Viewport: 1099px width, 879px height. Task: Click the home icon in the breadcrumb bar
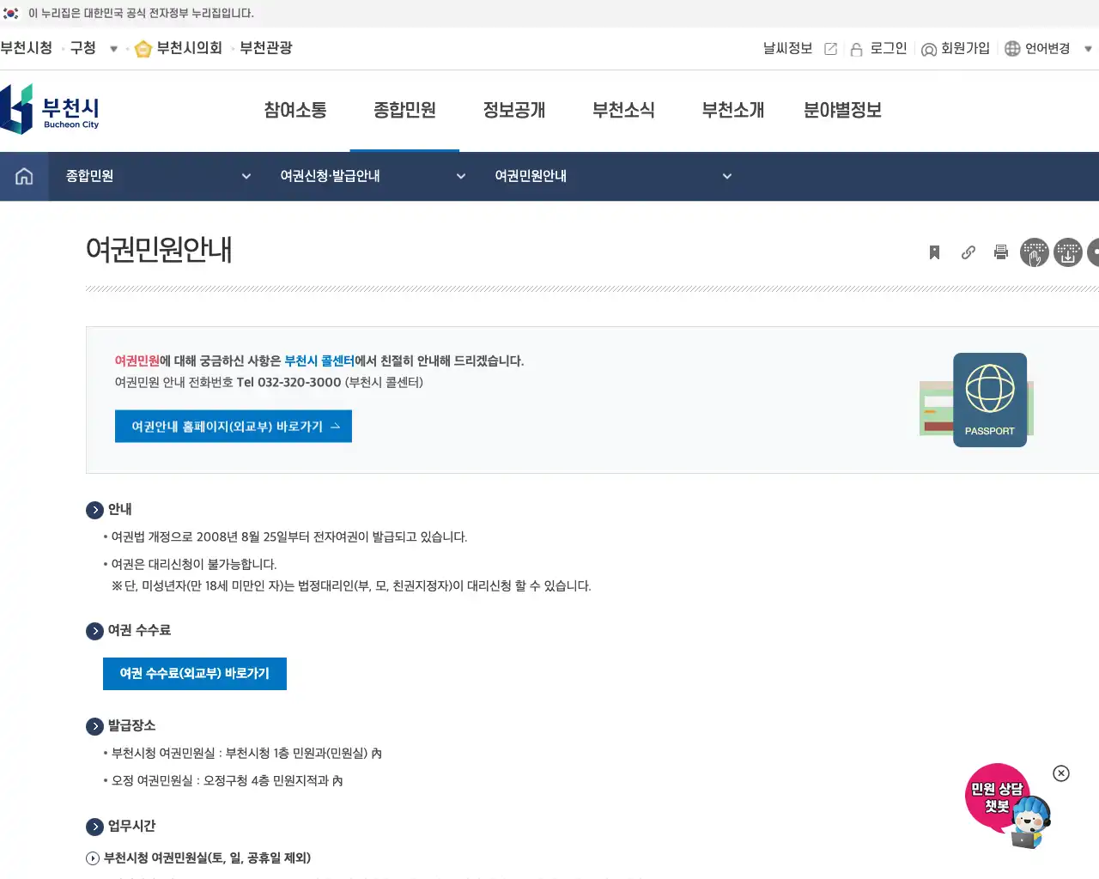[24, 176]
